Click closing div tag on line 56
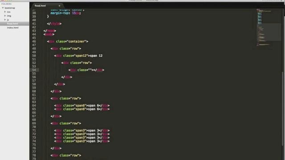The height and width of the screenshot is (160, 285). point(67,77)
